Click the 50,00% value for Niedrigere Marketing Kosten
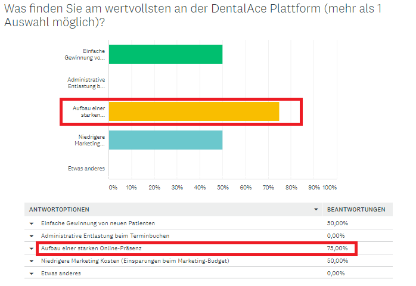Image resolution: width=416 pixels, height=286 pixels. coord(337,261)
